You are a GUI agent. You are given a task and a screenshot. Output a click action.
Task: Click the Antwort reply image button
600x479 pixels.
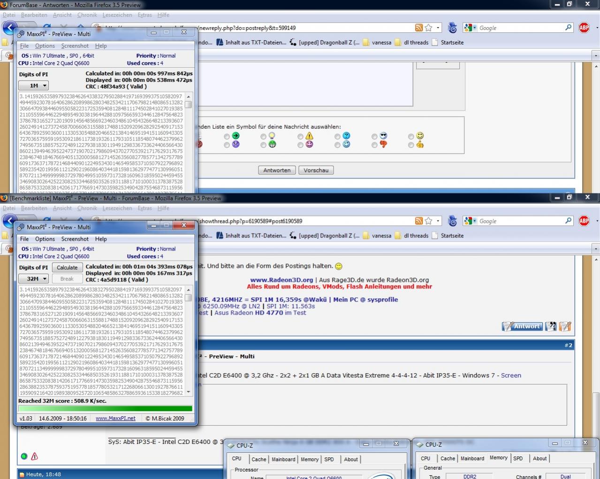point(522,326)
